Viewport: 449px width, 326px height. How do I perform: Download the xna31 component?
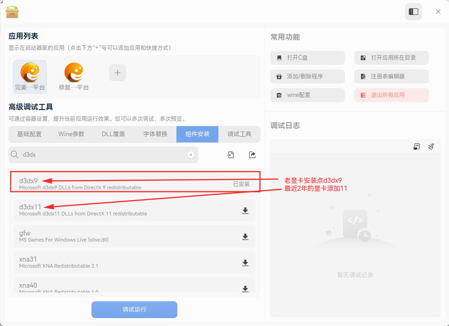pyautogui.click(x=245, y=263)
